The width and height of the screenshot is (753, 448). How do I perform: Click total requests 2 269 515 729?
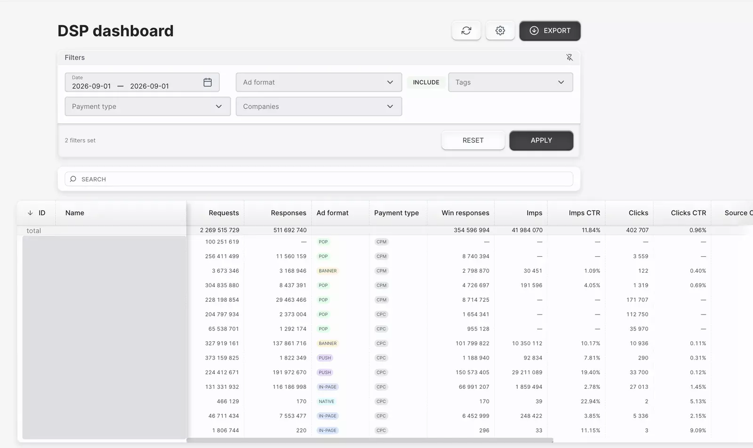(219, 230)
